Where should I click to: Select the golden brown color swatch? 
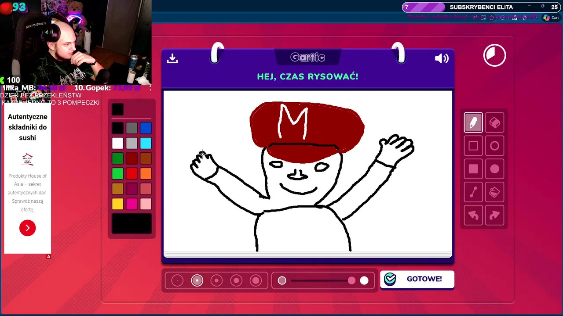[117, 189]
